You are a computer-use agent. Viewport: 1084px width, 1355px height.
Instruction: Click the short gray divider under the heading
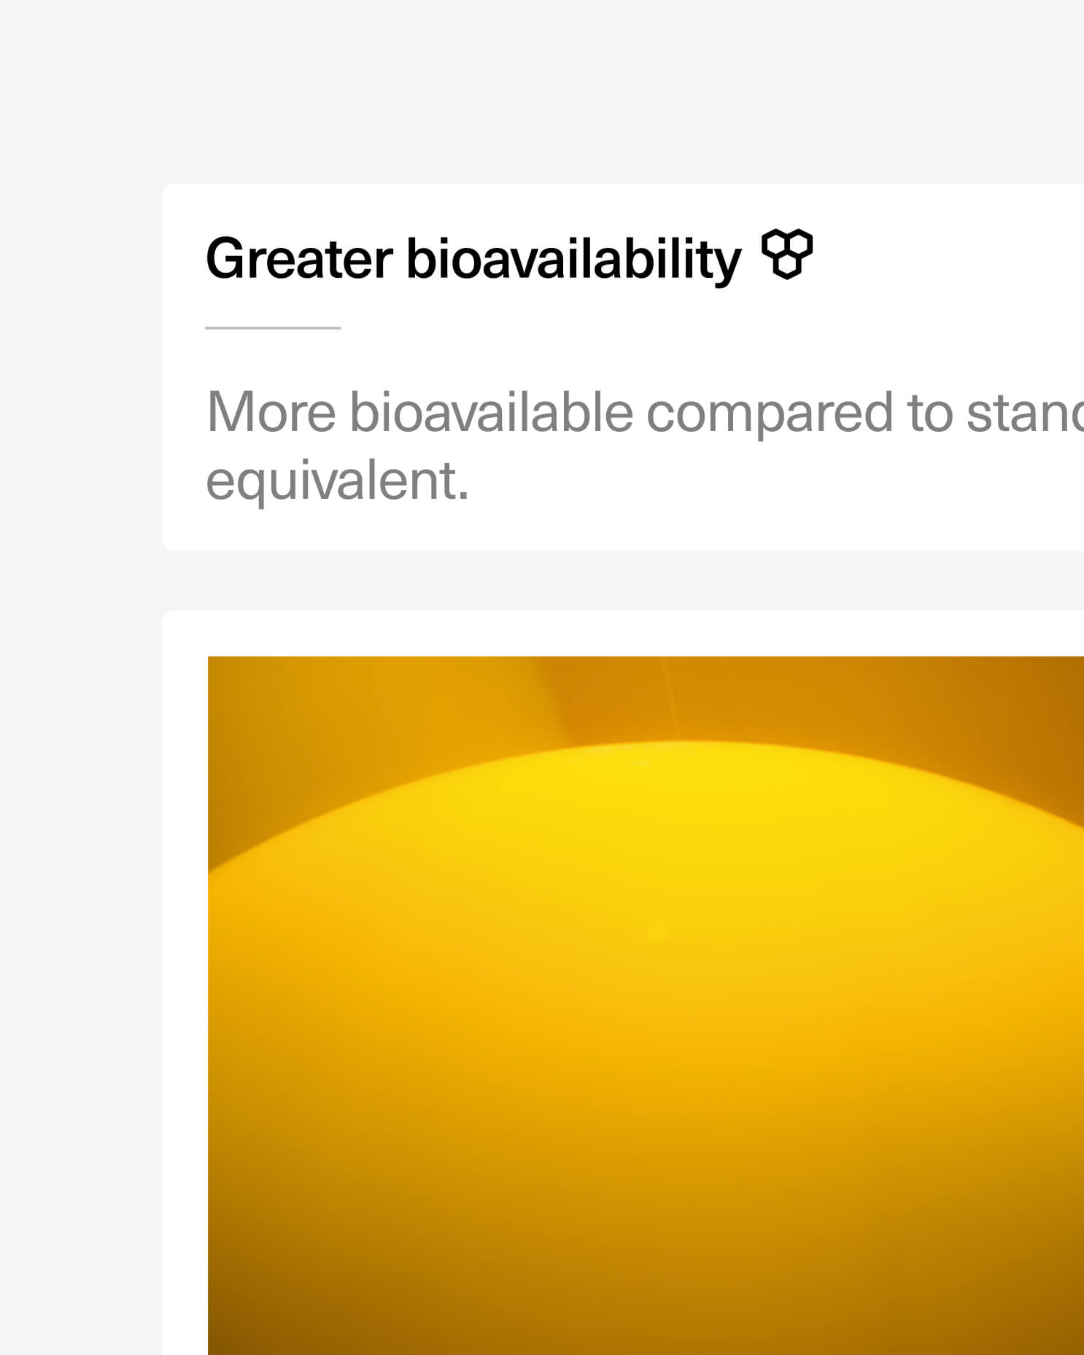(x=273, y=328)
